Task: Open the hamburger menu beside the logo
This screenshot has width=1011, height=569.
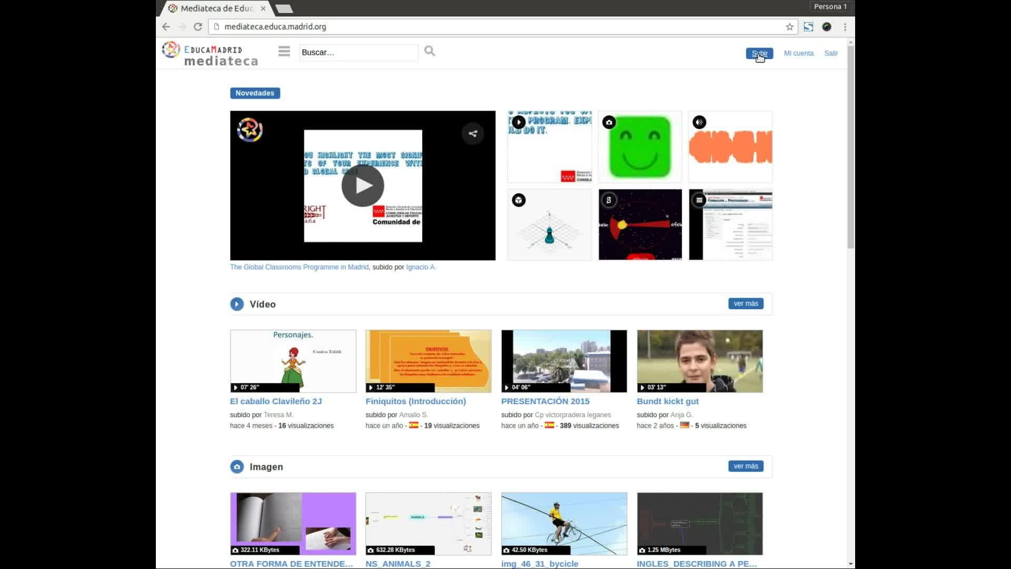Action: tap(284, 51)
